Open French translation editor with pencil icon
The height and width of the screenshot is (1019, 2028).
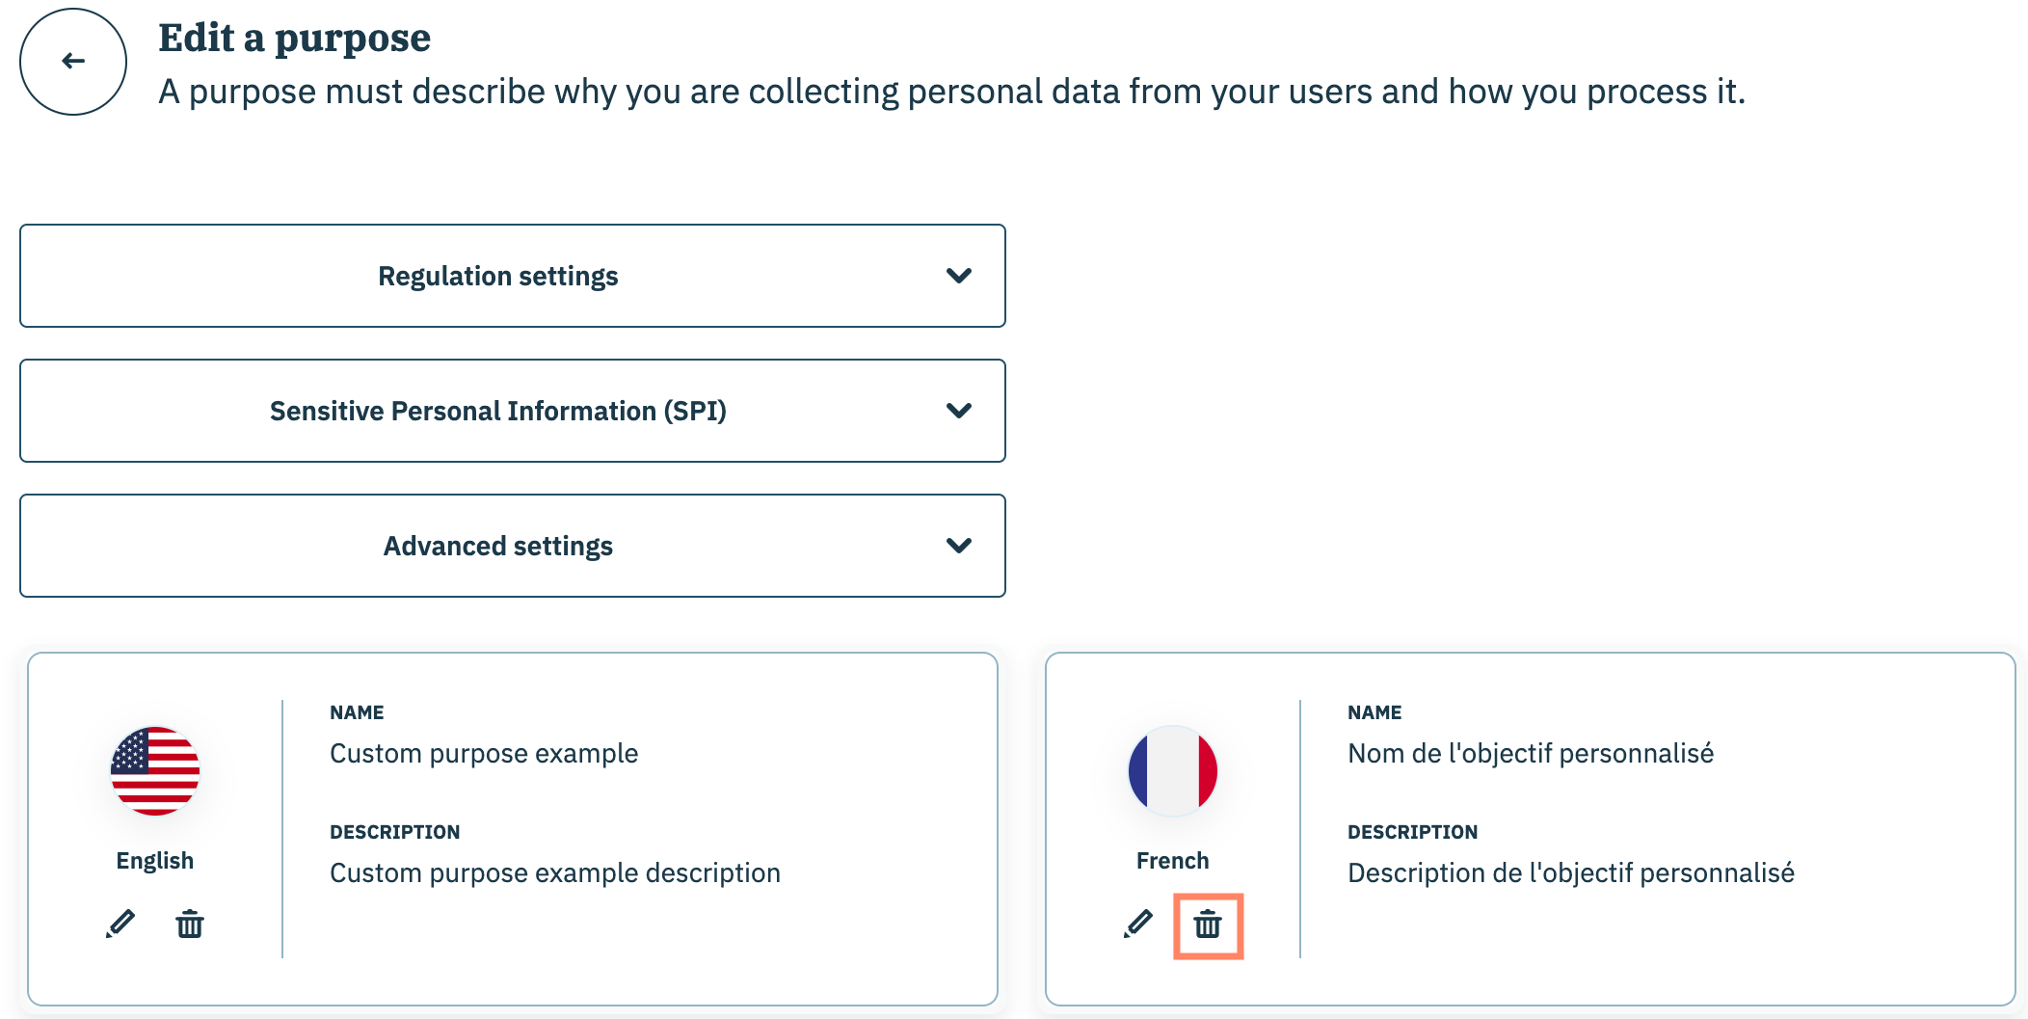click(x=1138, y=925)
